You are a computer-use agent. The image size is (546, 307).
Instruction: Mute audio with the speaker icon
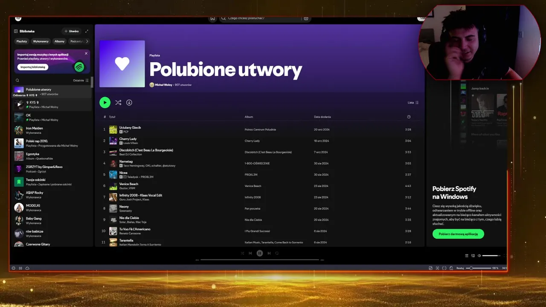(479, 256)
